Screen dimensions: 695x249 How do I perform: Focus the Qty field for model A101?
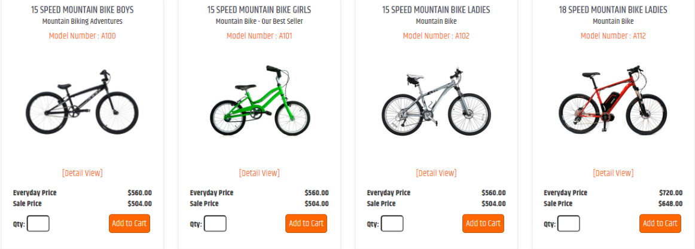pos(215,223)
